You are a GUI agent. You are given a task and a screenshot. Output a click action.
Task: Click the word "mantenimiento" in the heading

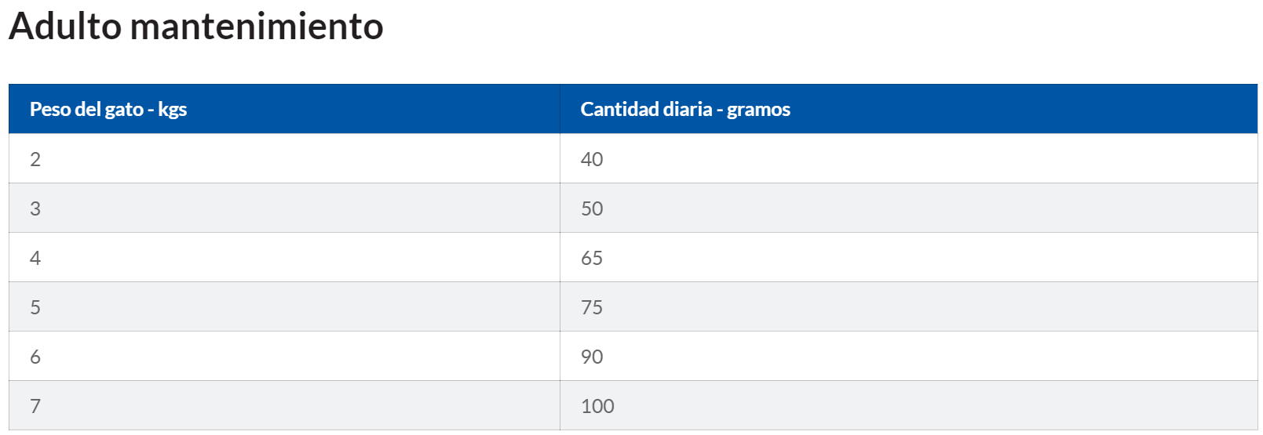[x=257, y=27]
